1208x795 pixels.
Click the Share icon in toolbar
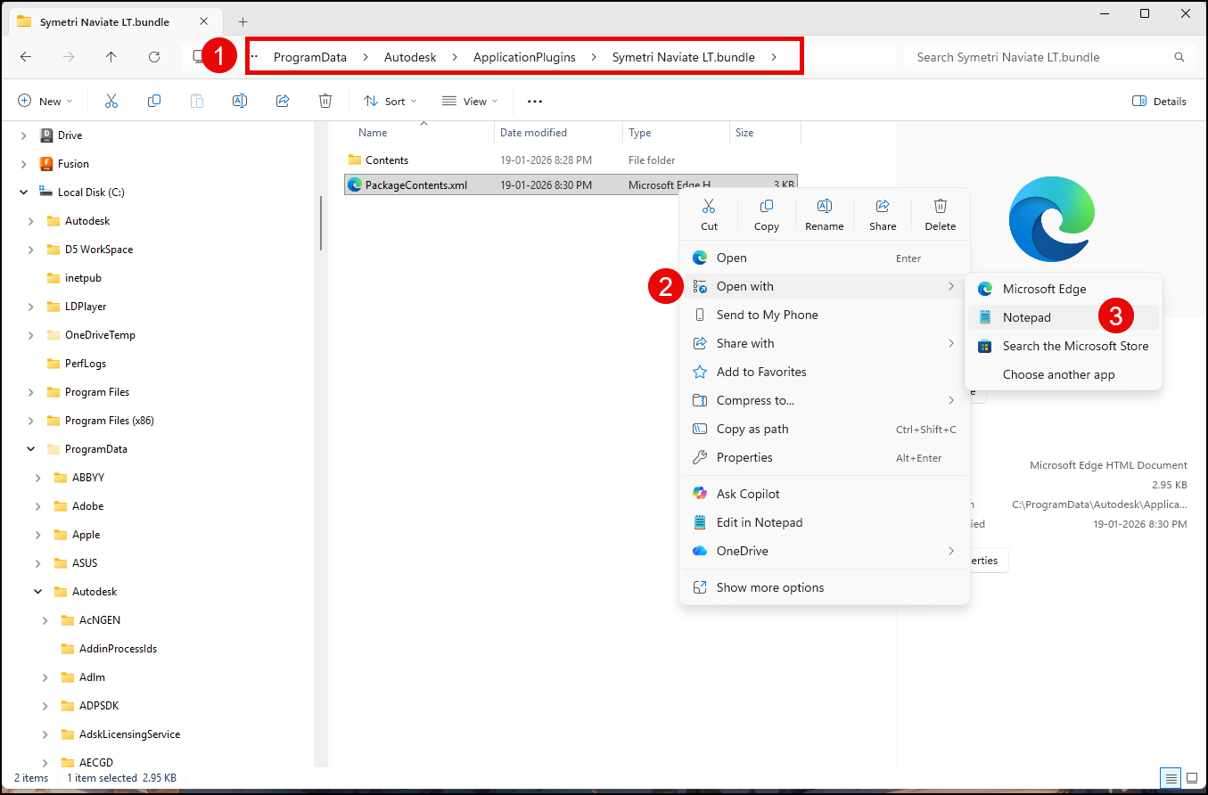pos(283,101)
